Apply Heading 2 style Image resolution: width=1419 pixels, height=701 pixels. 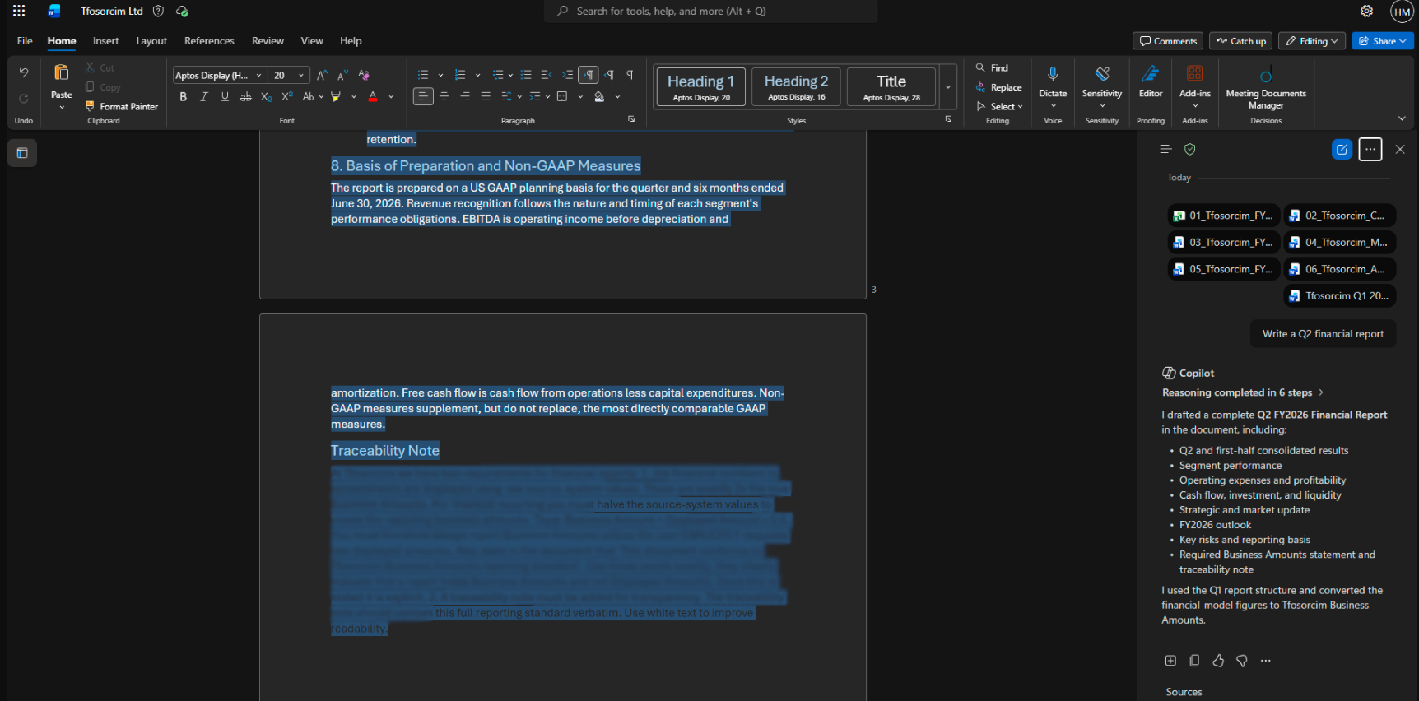[796, 86]
